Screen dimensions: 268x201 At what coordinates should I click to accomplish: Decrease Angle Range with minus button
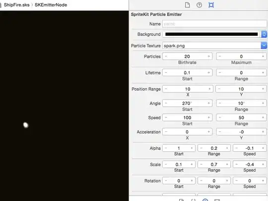[x=220, y=103]
